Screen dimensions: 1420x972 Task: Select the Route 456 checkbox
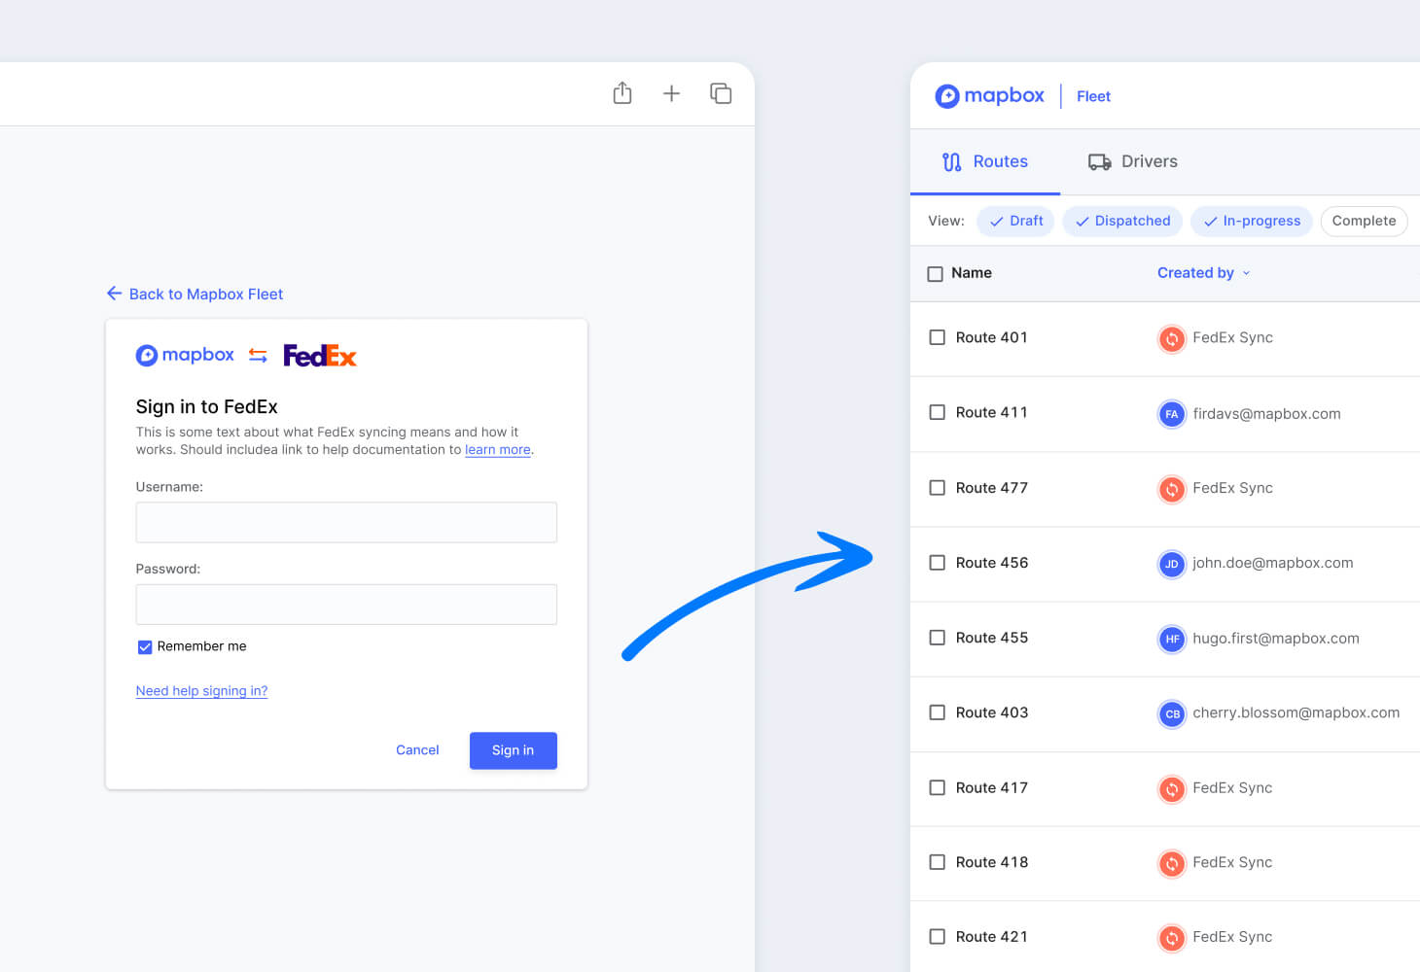[938, 562]
